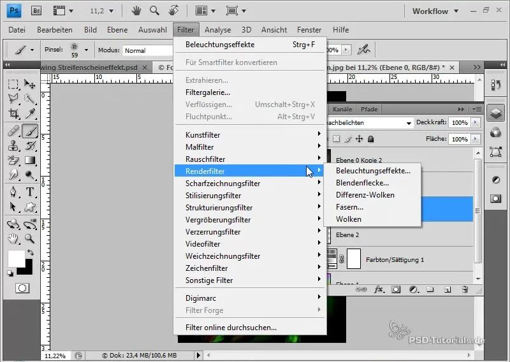The image size is (510, 362).
Task: Switch to the Pfade tab
Action: click(x=369, y=109)
